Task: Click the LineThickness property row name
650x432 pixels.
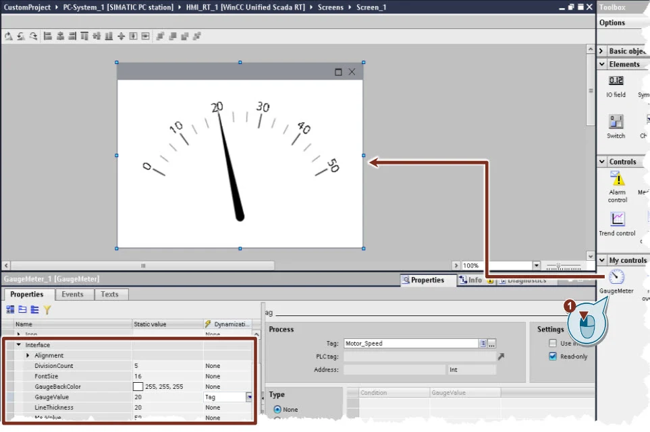Action: (x=54, y=408)
